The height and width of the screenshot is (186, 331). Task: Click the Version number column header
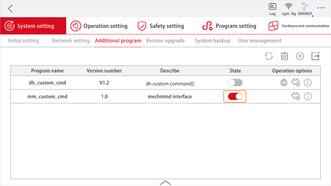(104, 71)
